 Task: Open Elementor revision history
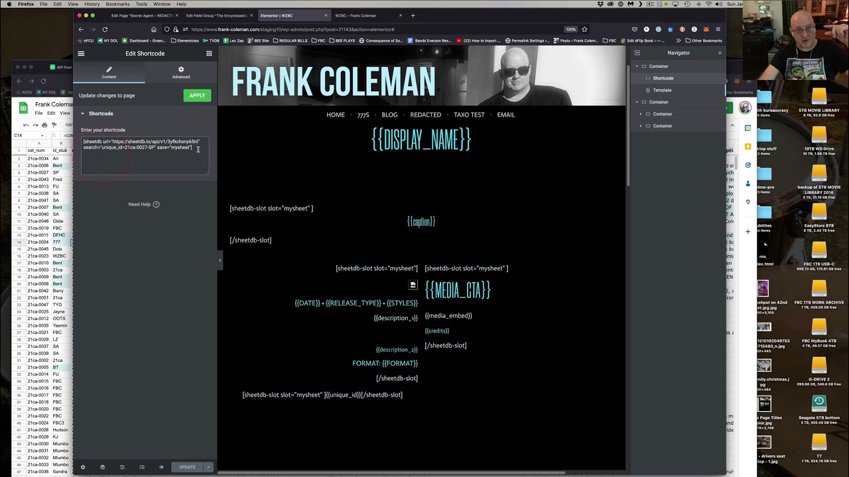(x=122, y=467)
